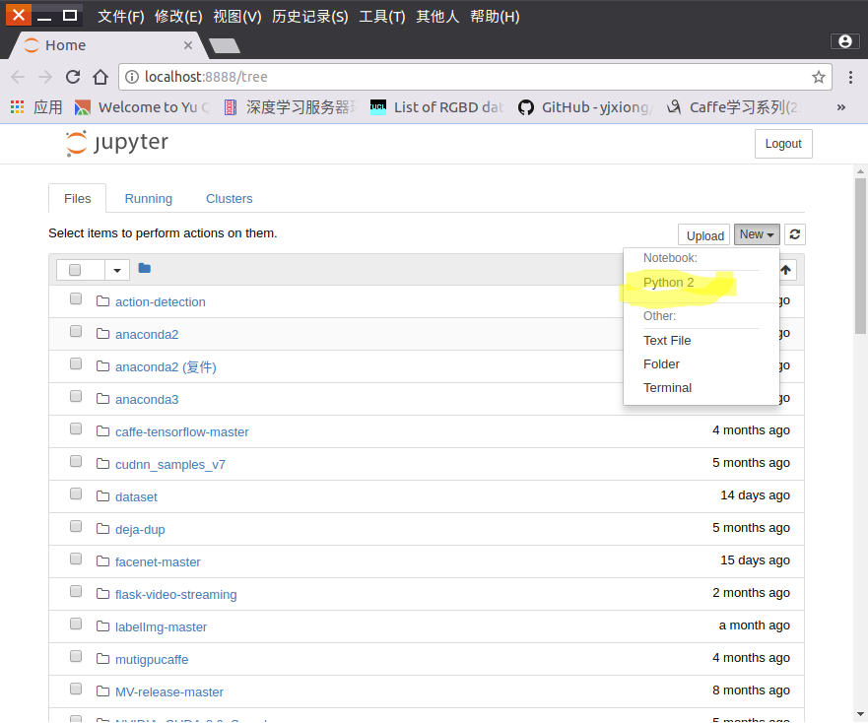Click the folder icon beside dataset
The height and width of the screenshot is (723, 868).
point(103,495)
